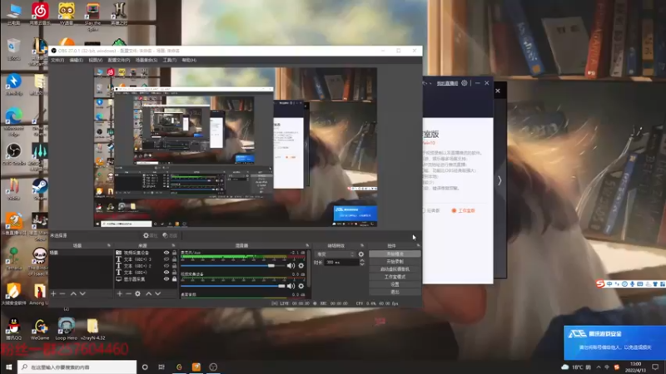Toggle visibility of 文本 (GDI+) 3 source
This screenshot has height=374, width=666.
pos(166,259)
